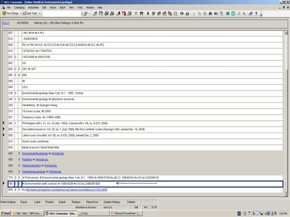Open the Windows Start button
Image resolution: width=290 pixels, height=217 pixels.
click(x=6, y=214)
